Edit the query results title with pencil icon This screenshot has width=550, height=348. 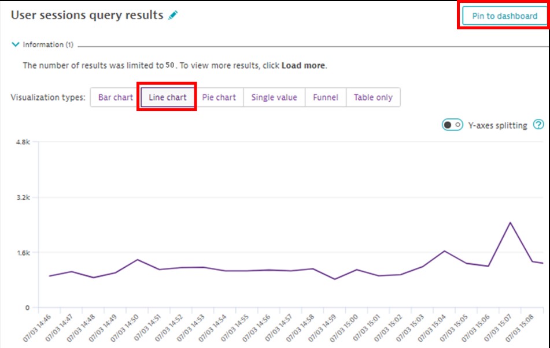point(173,16)
